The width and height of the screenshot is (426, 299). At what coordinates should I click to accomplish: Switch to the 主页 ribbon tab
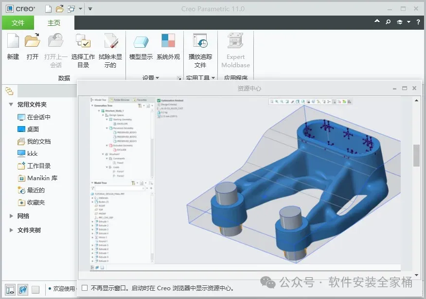tap(54, 23)
